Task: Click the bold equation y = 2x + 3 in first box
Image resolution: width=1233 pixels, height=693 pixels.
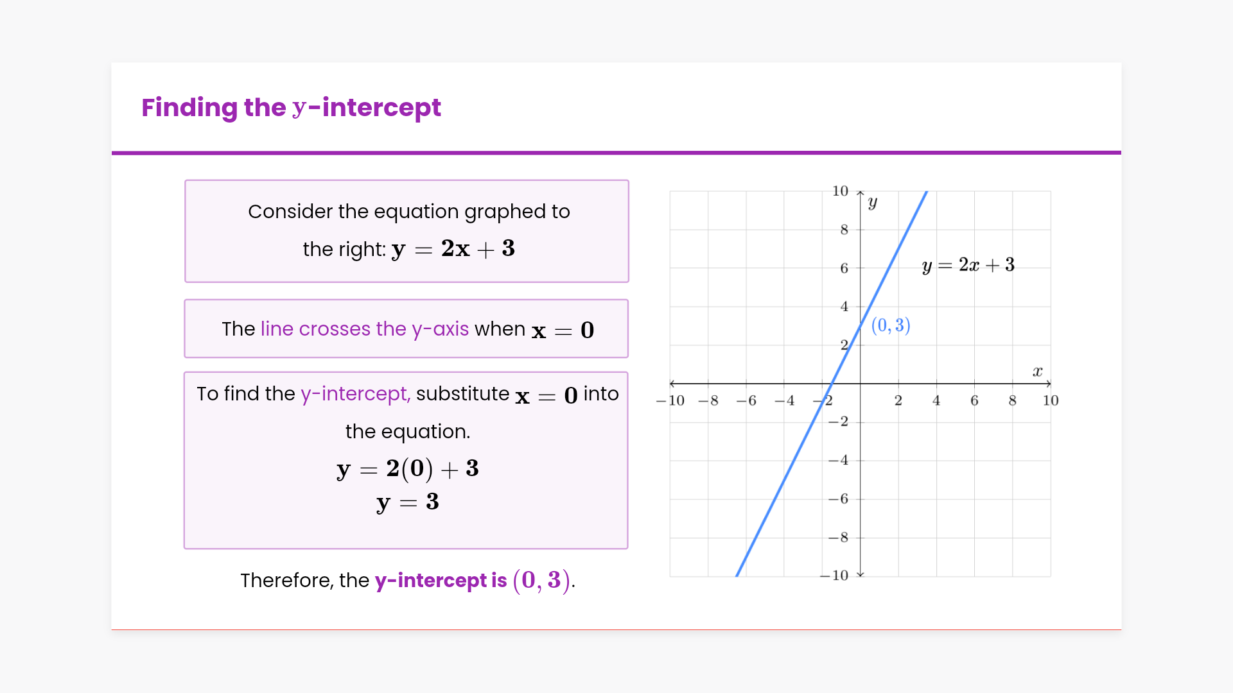Action: coord(453,249)
